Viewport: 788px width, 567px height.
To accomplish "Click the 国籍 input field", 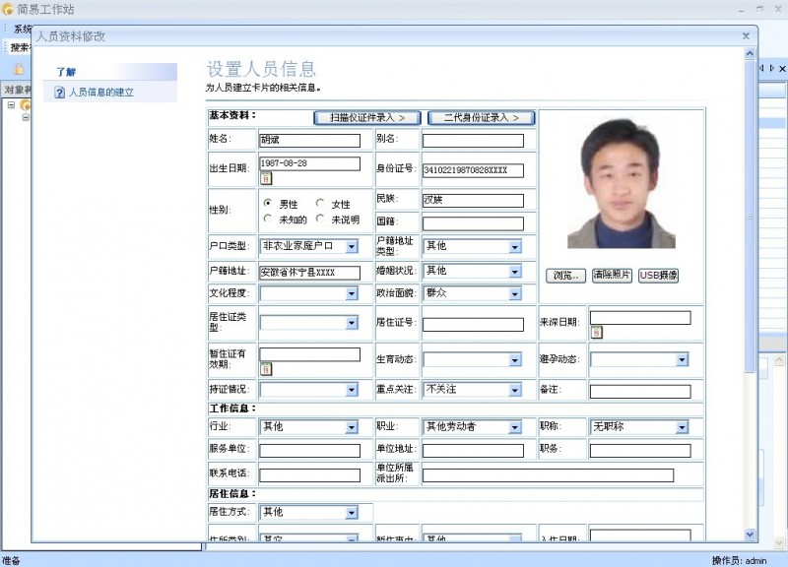I will pyautogui.click(x=473, y=223).
